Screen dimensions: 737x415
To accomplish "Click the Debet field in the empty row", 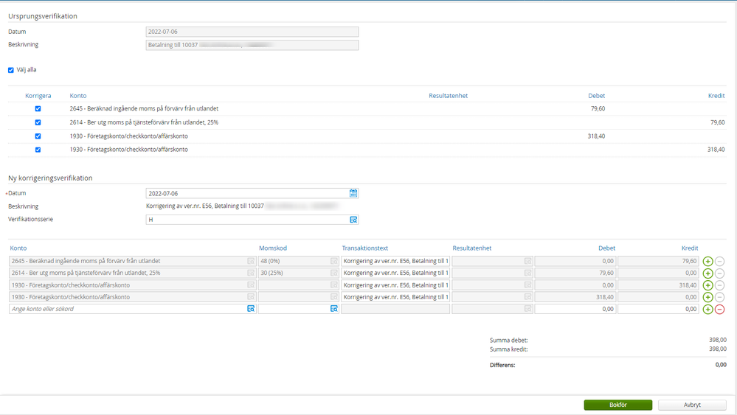I will (x=575, y=310).
